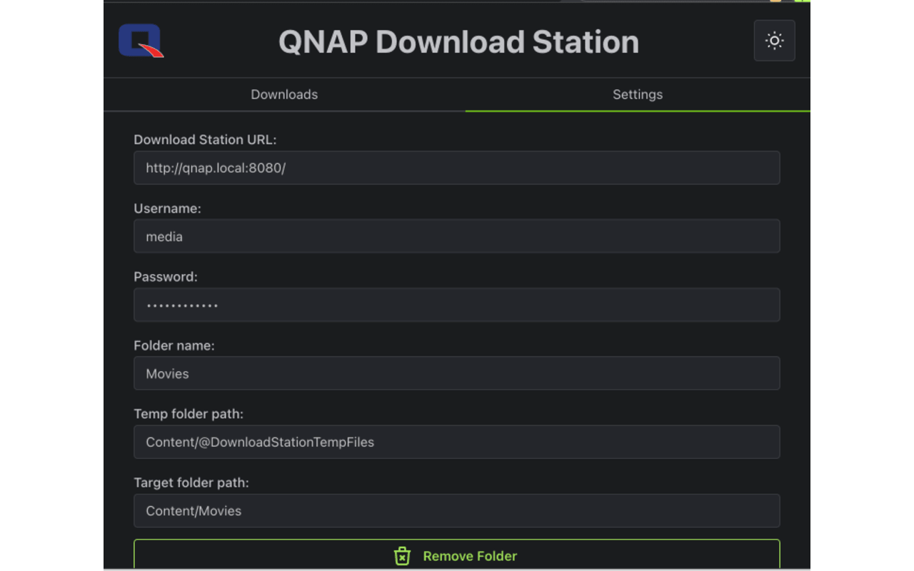
Task: Click the QNAP logo icon
Action: [x=141, y=41]
